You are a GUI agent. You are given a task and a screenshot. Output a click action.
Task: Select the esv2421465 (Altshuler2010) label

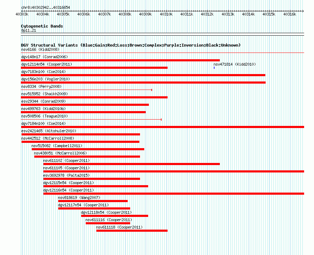[x=49, y=131]
